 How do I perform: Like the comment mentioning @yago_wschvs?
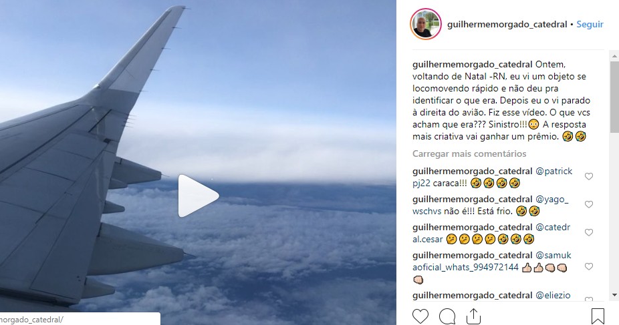[x=589, y=204]
